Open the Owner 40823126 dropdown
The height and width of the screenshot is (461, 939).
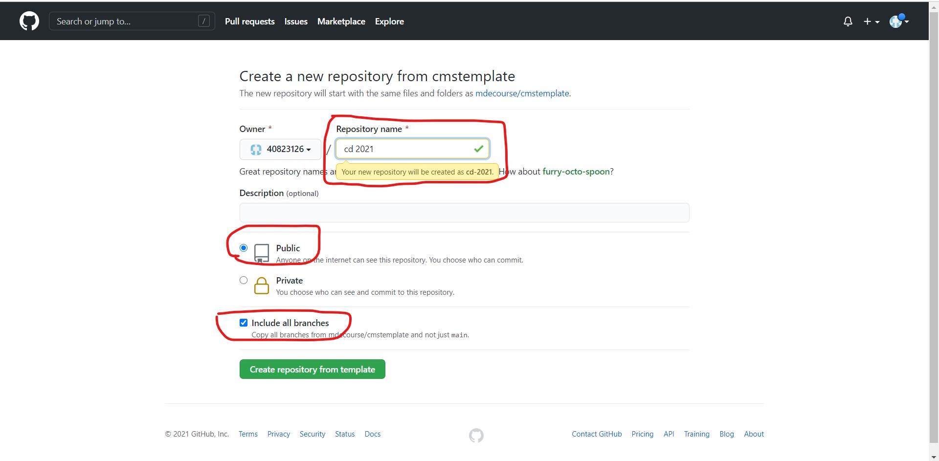click(x=280, y=149)
